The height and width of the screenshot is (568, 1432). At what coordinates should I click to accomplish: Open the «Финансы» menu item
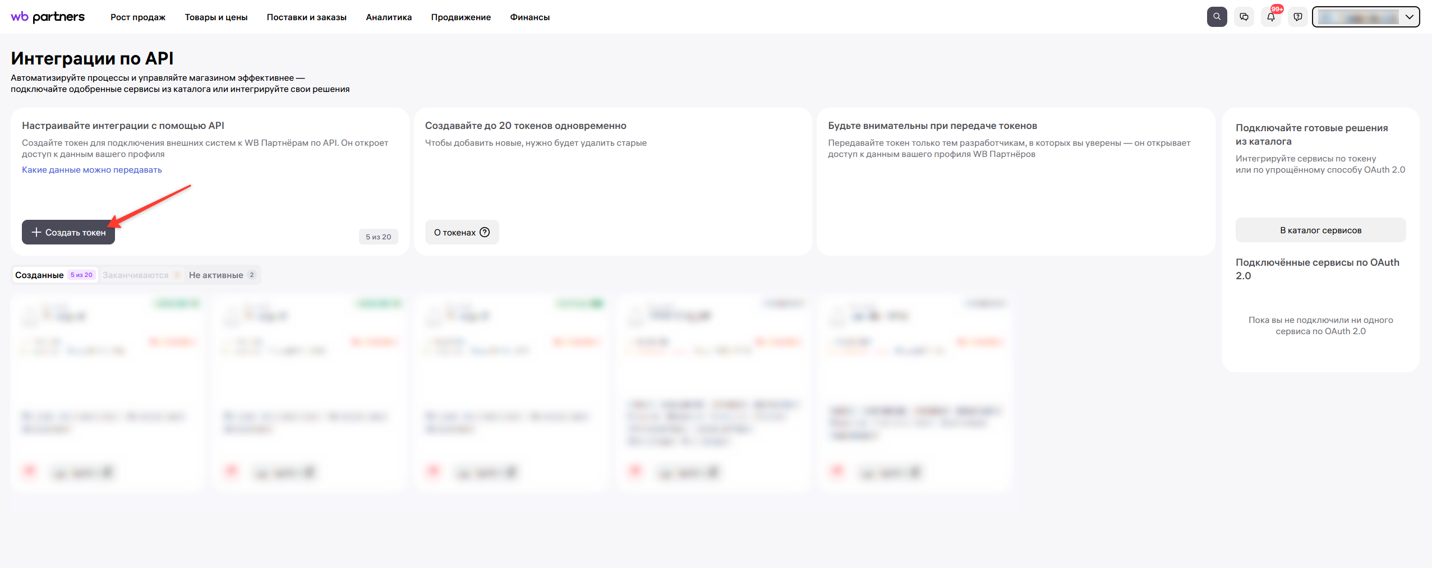tap(529, 17)
